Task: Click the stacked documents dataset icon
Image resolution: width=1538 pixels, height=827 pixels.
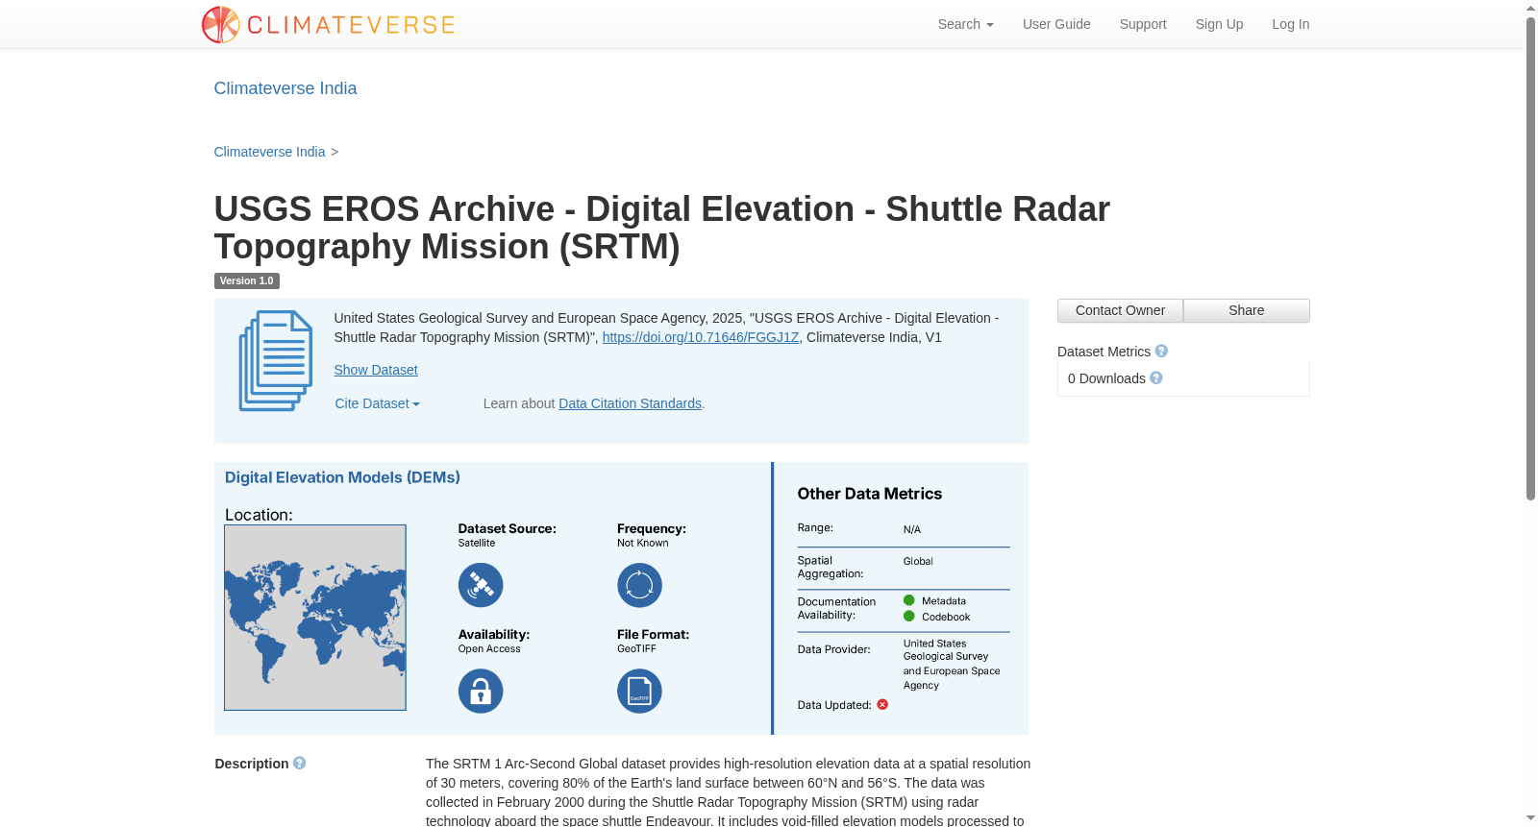Action: coord(276,361)
